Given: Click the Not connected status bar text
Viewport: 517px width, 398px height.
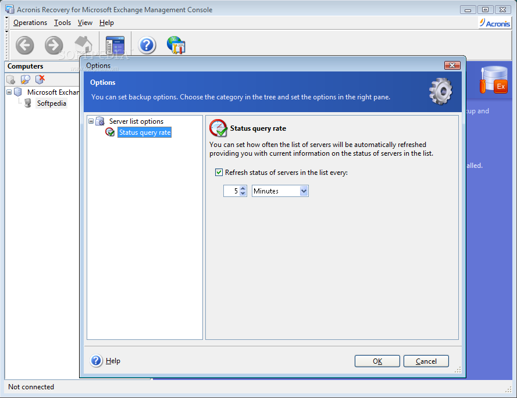Looking at the screenshot, I should point(31,387).
